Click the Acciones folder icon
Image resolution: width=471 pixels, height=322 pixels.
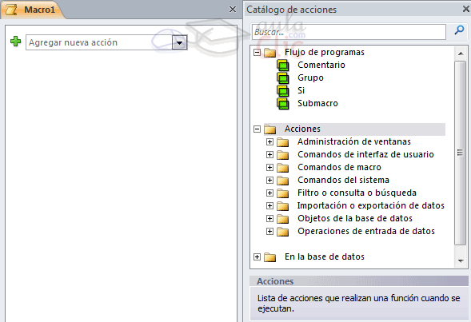pyautogui.click(x=270, y=129)
